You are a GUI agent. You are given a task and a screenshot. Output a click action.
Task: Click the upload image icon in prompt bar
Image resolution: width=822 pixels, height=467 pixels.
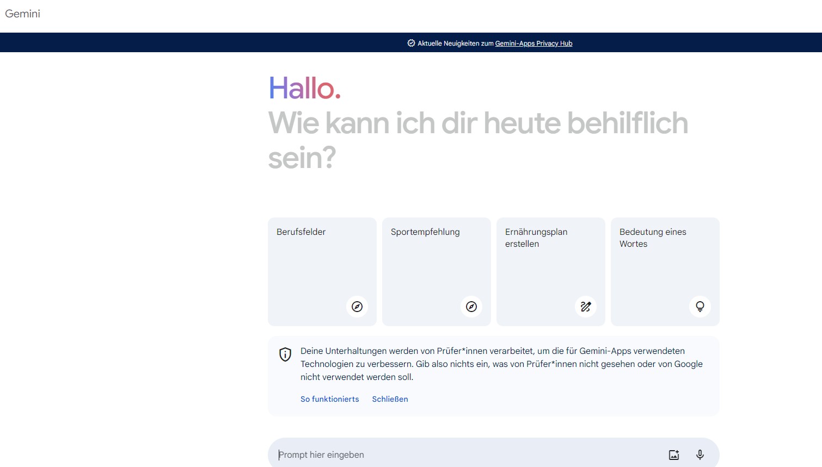click(x=674, y=455)
